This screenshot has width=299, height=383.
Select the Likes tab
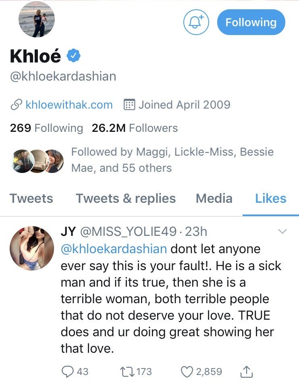[x=271, y=198]
